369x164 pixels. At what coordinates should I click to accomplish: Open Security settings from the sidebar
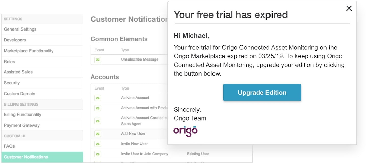pos(12,83)
